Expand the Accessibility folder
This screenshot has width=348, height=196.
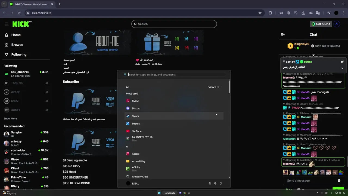click(x=174, y=161)
